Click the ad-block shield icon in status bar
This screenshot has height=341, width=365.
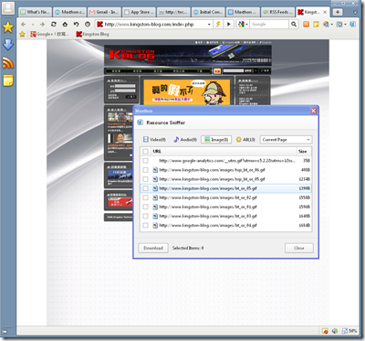[x=325, y=331]
